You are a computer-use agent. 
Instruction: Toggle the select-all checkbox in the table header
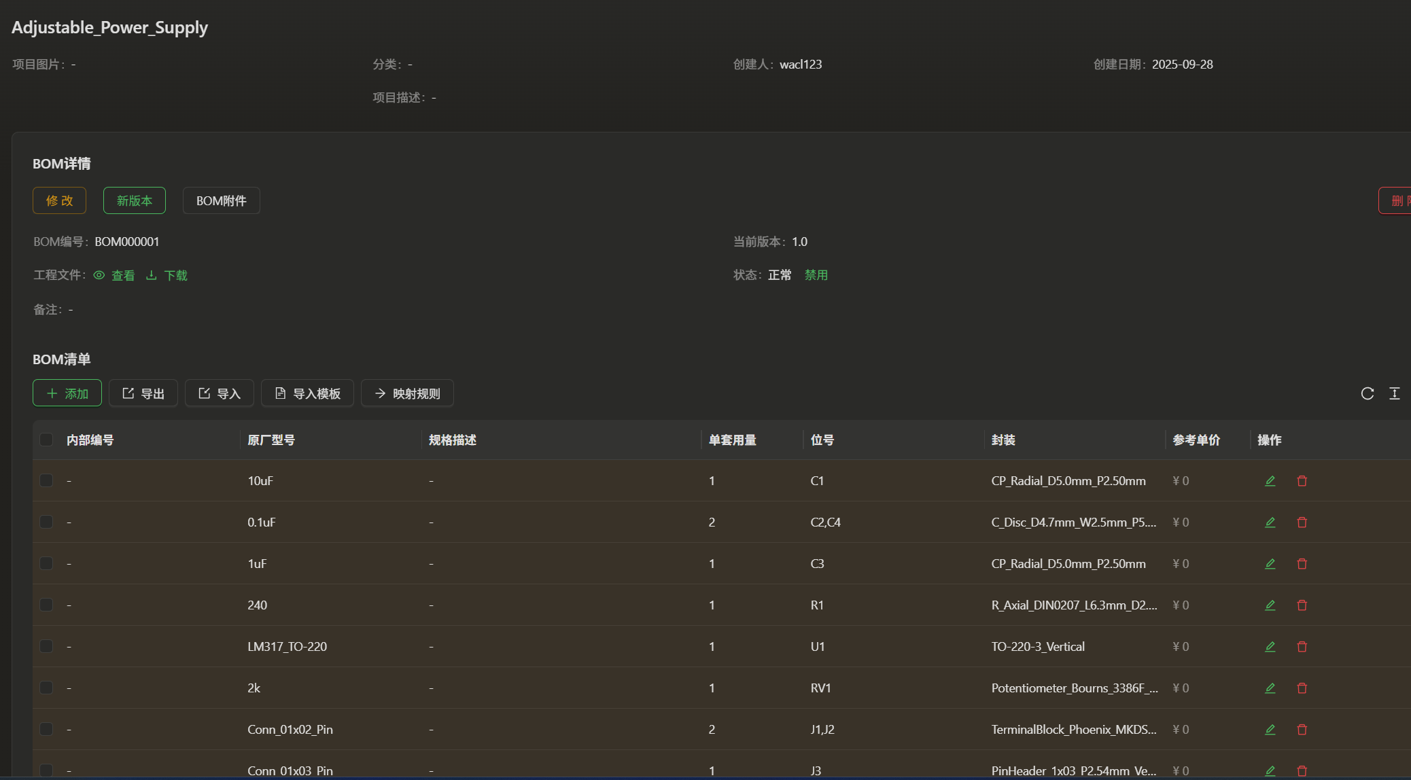[46, 440]
